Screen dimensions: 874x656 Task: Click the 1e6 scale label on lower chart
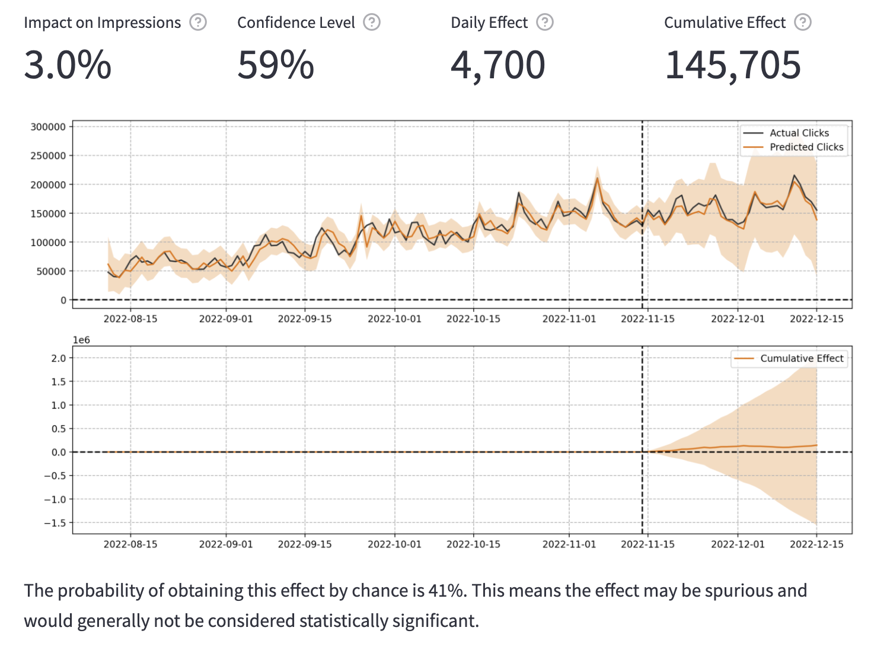pos(81,340)
